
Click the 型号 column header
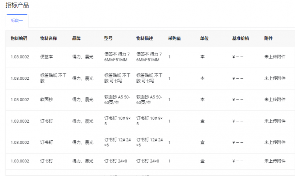click(108, 39)
